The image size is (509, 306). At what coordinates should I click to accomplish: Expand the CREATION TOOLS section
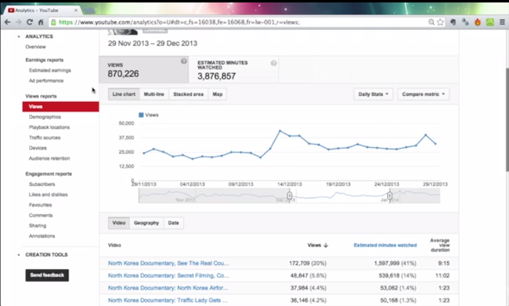(18, 255)
